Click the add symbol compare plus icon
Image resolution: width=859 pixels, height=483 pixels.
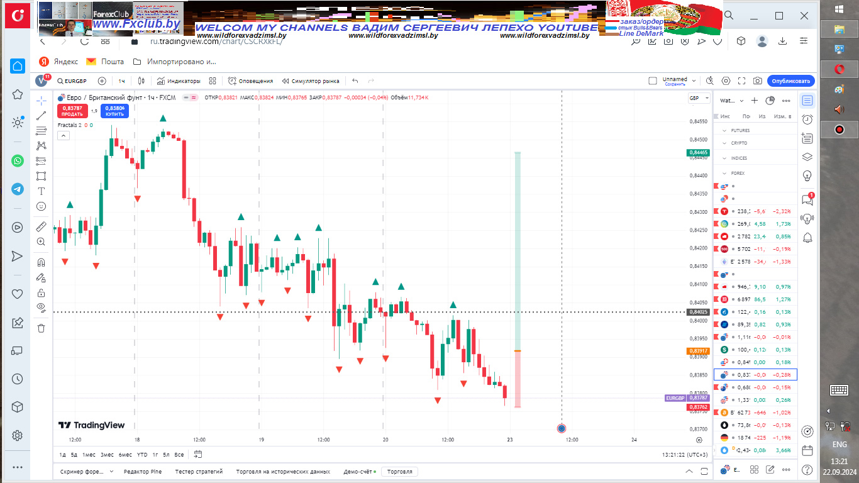[102, 81]
